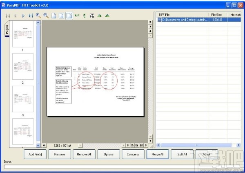Click thumbnail panel scroll up arrow

pos(38,23)
